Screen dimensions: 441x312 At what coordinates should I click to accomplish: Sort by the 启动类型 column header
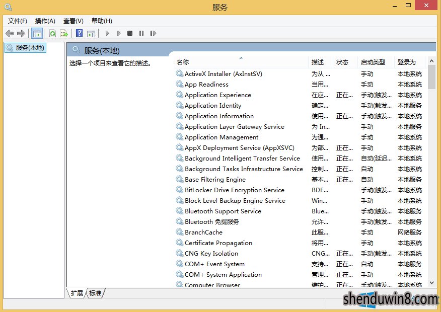(376, 62)
